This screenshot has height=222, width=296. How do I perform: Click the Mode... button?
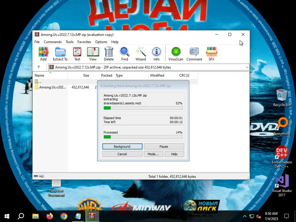153,154
